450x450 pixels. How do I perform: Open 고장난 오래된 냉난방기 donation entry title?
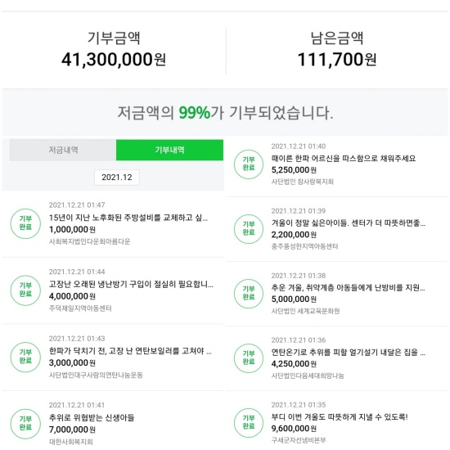coord(131,285)
